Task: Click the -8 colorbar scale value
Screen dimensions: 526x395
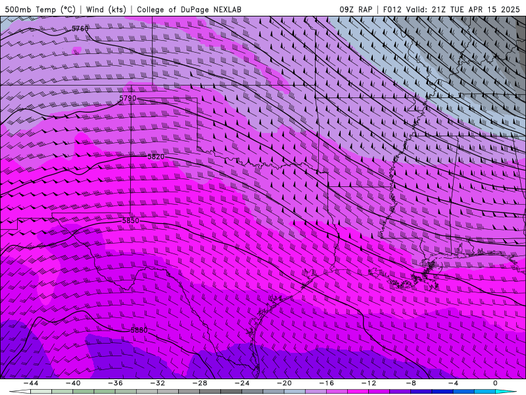Action: (x=411, y=383)
